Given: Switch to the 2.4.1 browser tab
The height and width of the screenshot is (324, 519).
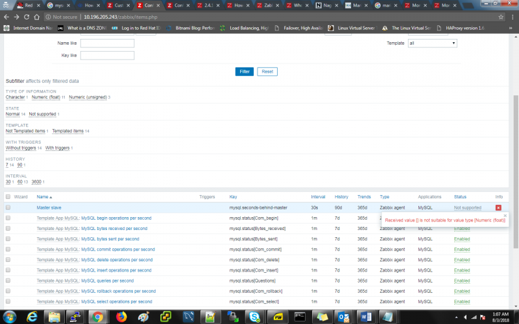Looking at the screenshot, I should click(208, 5).
